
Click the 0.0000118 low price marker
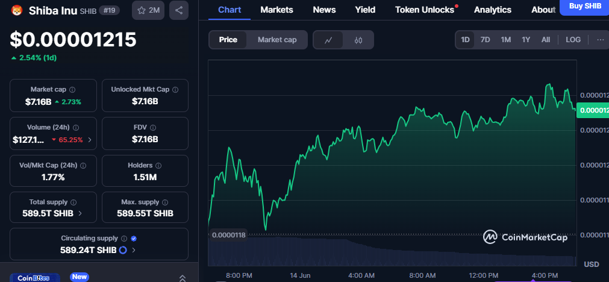228,235
